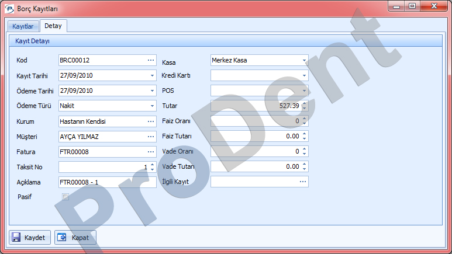The image size is (452, 254).
Task: Click the Faiz Tutarı value 0.00
Action: click(x=292, y=136)
